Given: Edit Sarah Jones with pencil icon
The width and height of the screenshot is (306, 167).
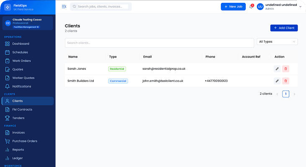Looking at the screenshot, I should pyautogui.click(x=277, y=69).
